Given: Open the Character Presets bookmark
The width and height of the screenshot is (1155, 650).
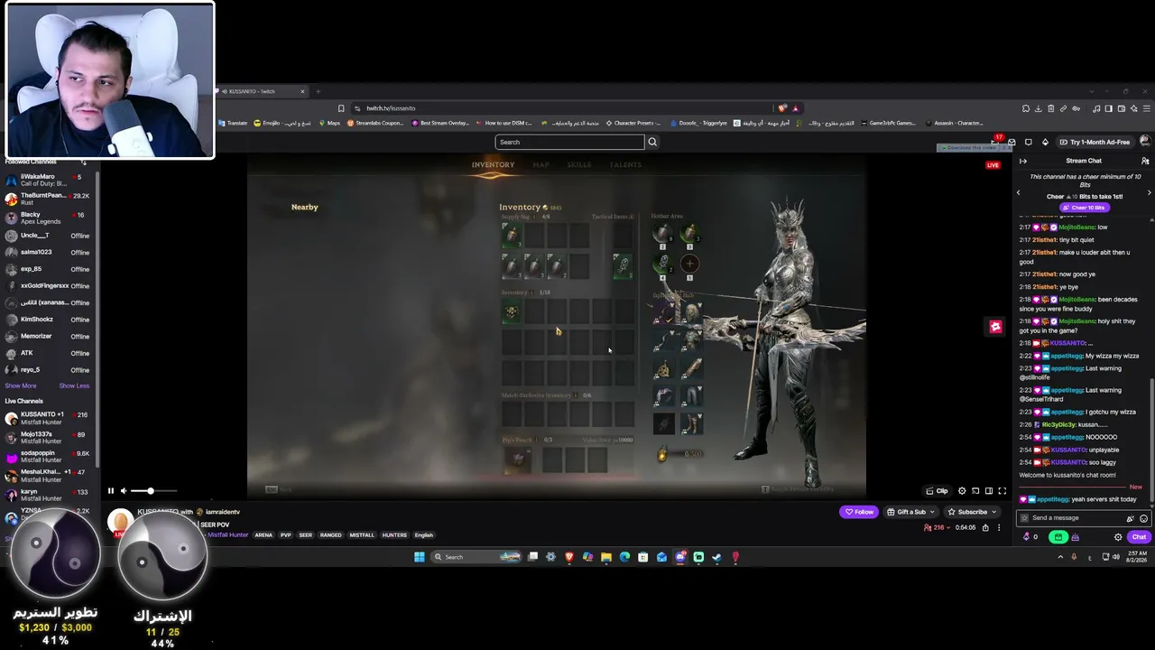Looking at the screenshot, I should coord(633,123).
